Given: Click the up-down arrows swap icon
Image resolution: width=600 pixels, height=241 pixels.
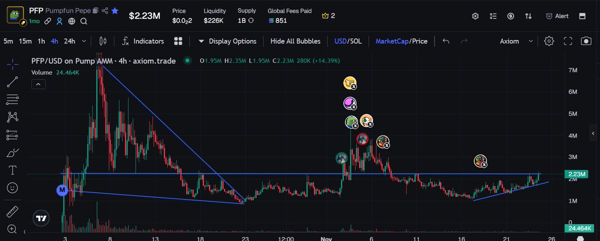Looking at the screenshot, I should point(528,16).
